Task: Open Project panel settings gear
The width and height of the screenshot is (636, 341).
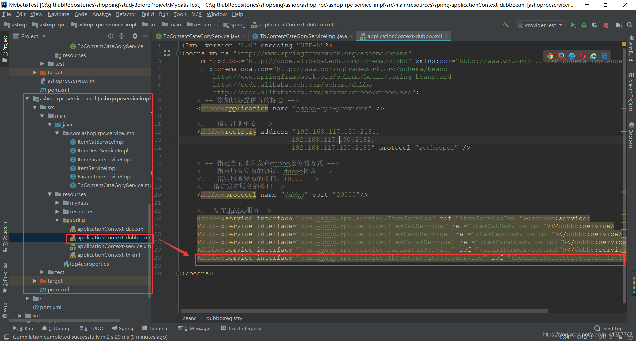Action: click(135, 36)
